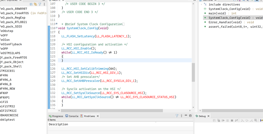This screenshot has width=263, height=134.
Task: Select highlighted SystemClock_Config function definition in Outline
Action: (x=233, y=18)
